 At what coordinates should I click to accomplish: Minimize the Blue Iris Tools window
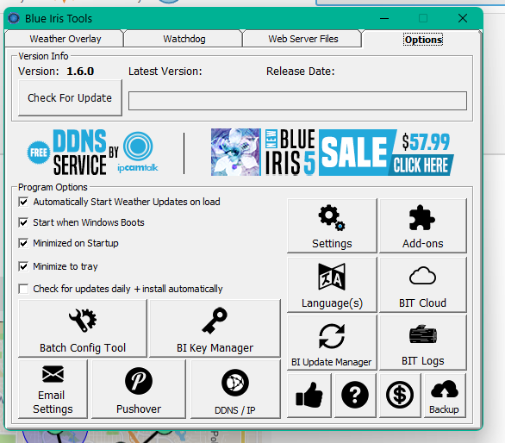pos(384,18)
